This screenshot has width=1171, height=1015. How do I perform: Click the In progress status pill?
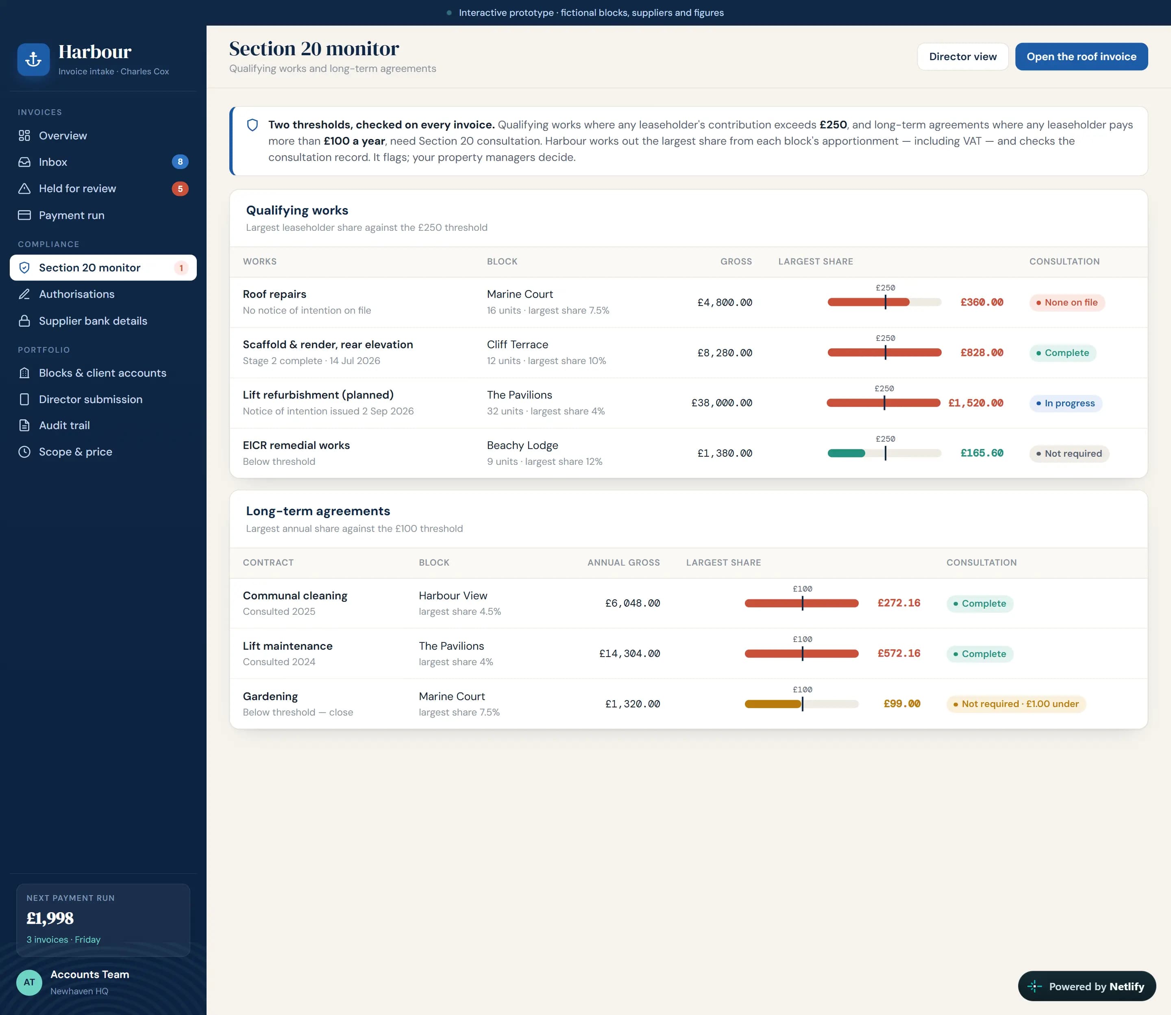(x=1066, y=403)
